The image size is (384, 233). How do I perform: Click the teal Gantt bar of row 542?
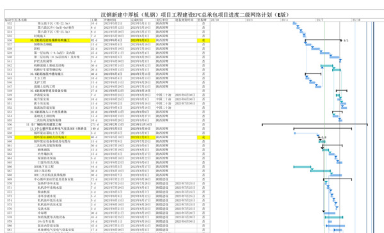click(326, 66)
